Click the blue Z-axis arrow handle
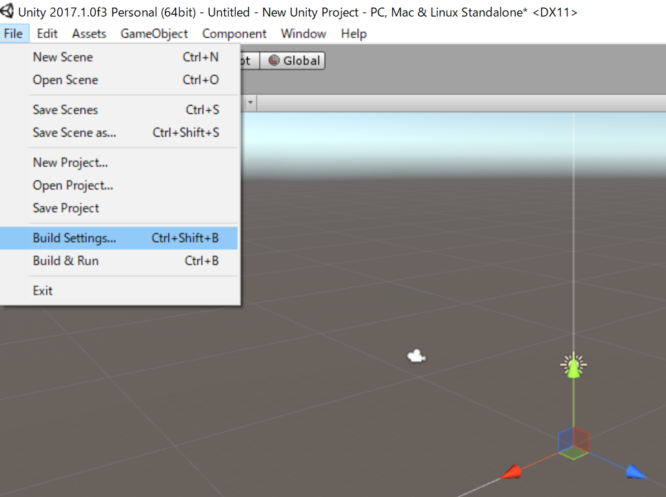The image size is (666, 497). coord(636,471)
